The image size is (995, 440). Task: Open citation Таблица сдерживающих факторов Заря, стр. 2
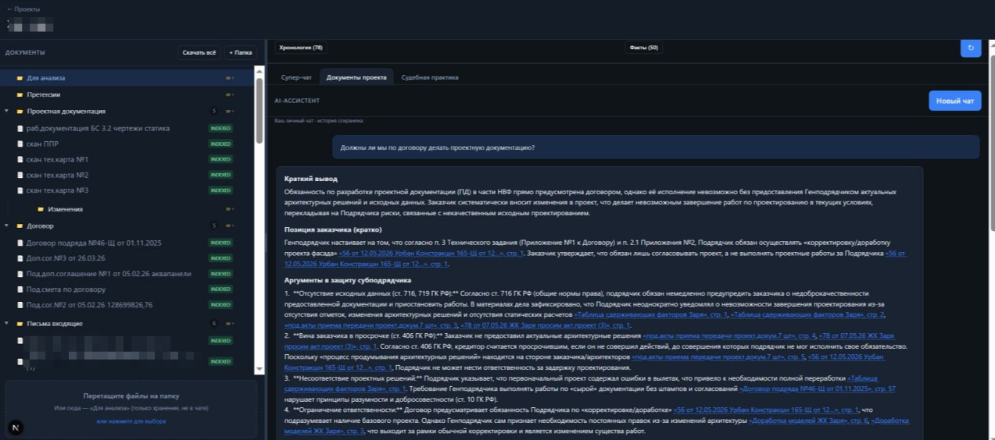[x=807, y=314]
